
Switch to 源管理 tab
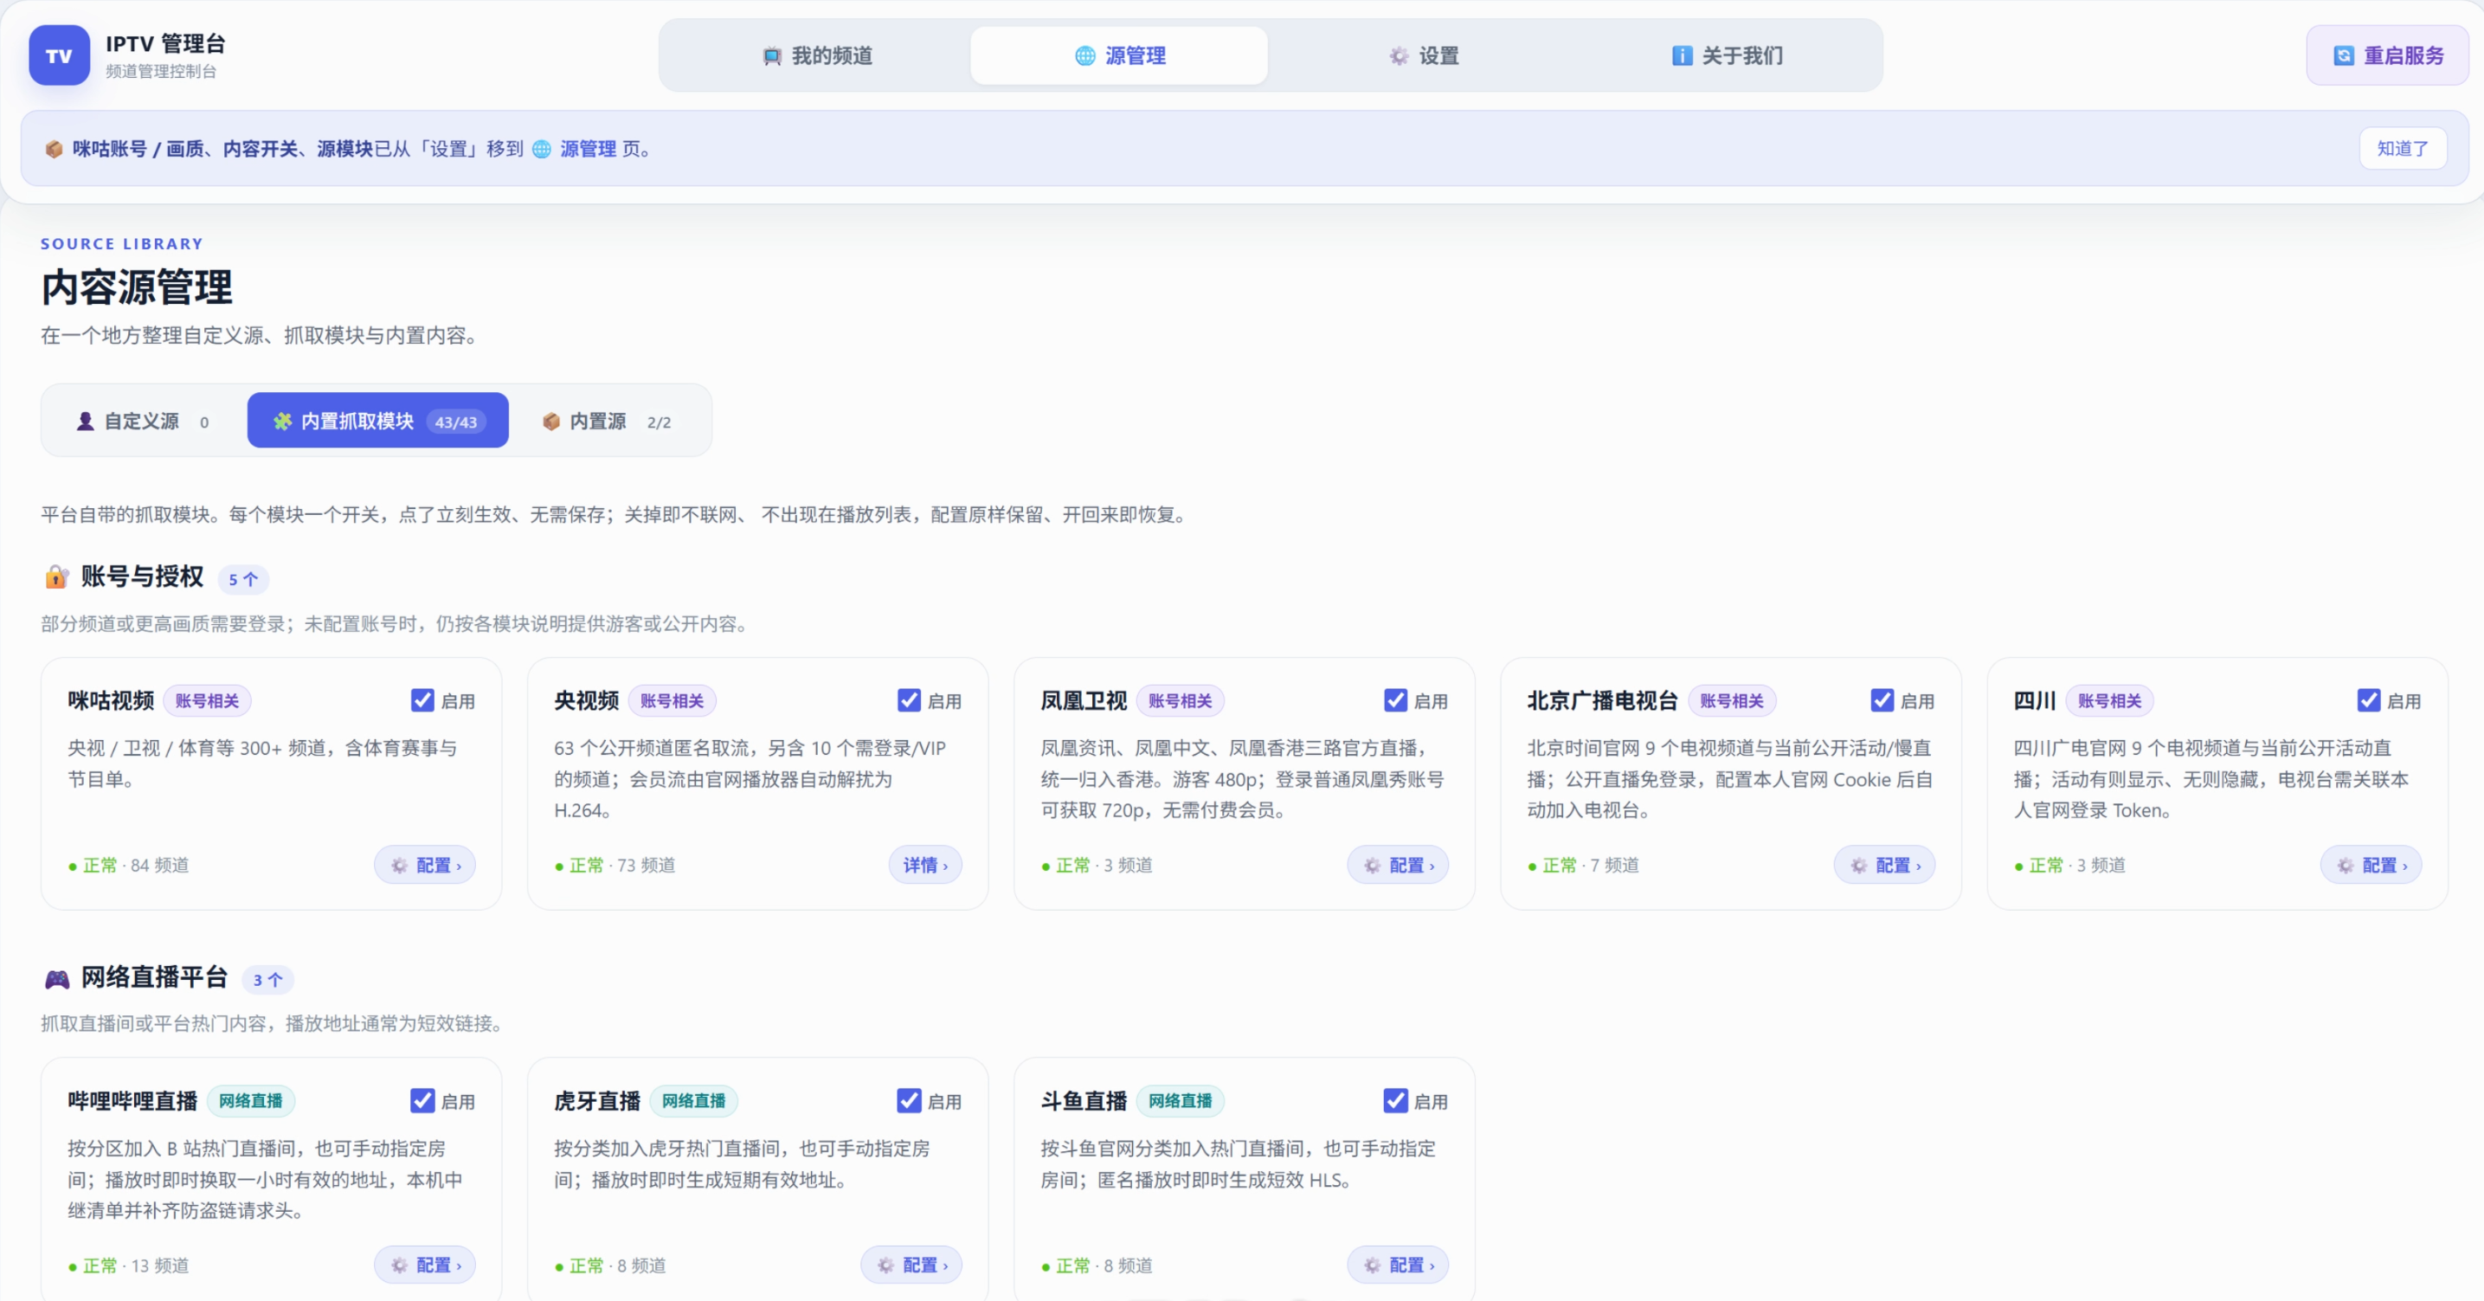click(1118, 55)
